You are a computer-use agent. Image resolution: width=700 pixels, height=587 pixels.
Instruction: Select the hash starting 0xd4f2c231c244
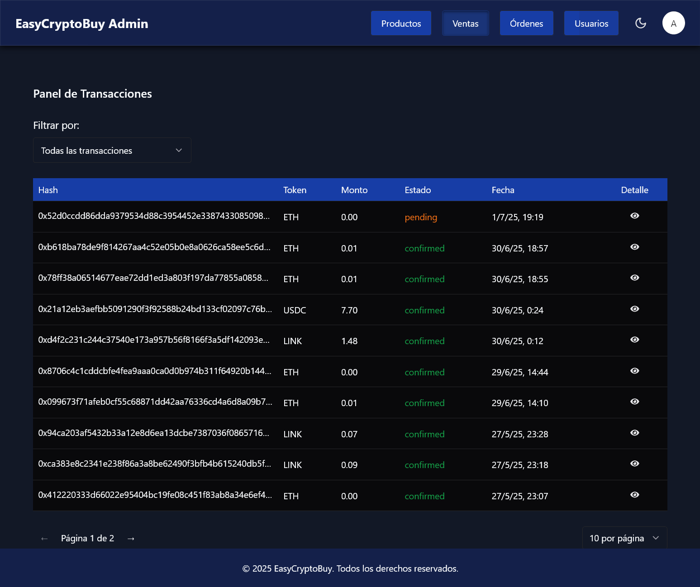[154, 340]
